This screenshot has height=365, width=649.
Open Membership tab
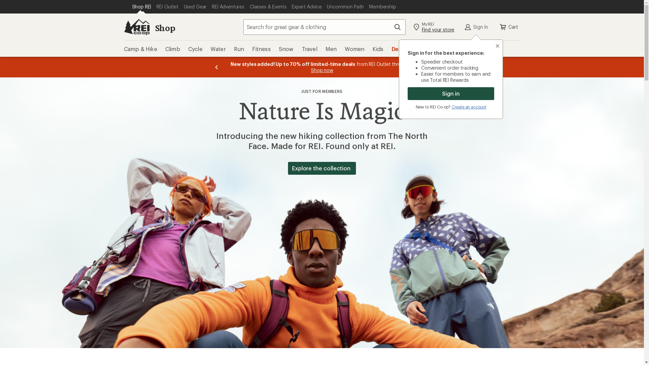383,7
